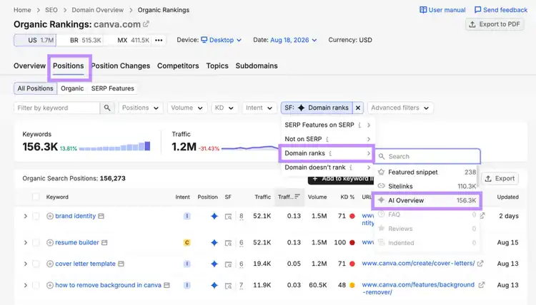View SERP snapshot for cover letter template
This screenshot has width=536, height=305.
coord(229,264)
